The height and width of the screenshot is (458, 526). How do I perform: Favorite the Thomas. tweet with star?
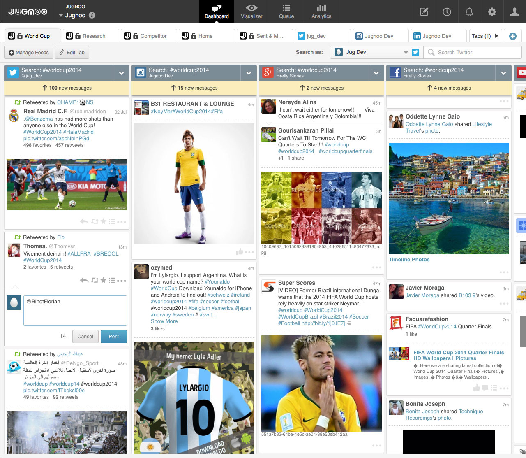103,280
